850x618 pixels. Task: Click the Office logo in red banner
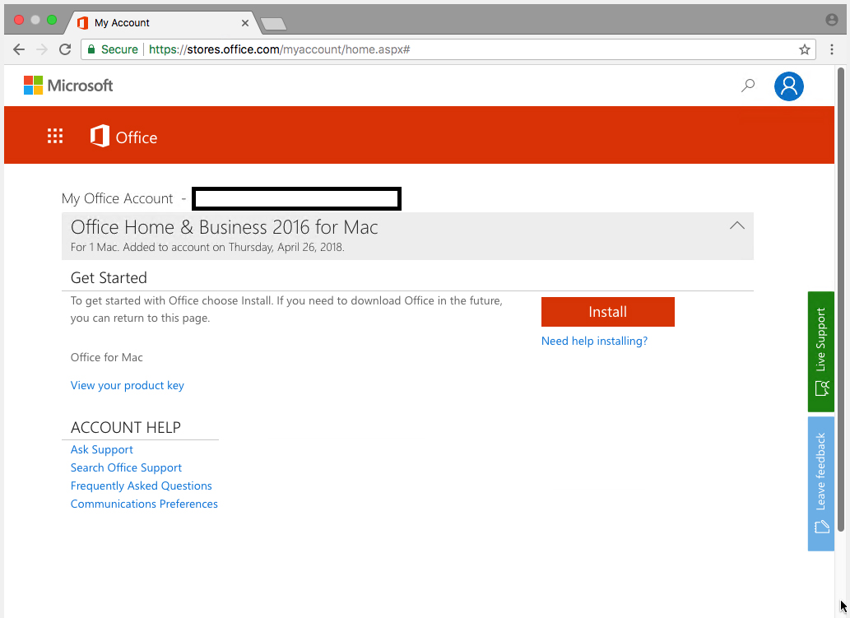pos(123,137)
